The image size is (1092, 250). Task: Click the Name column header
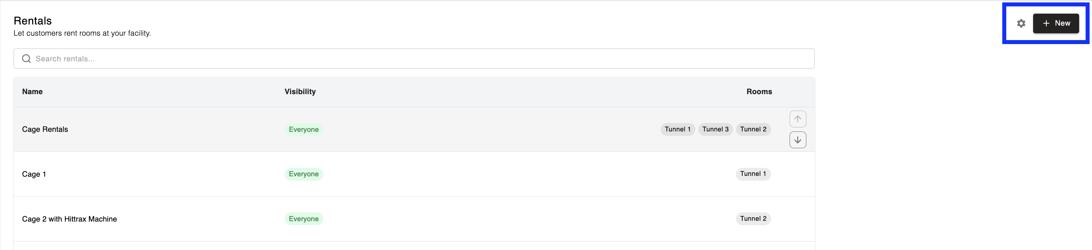point(32,91)
